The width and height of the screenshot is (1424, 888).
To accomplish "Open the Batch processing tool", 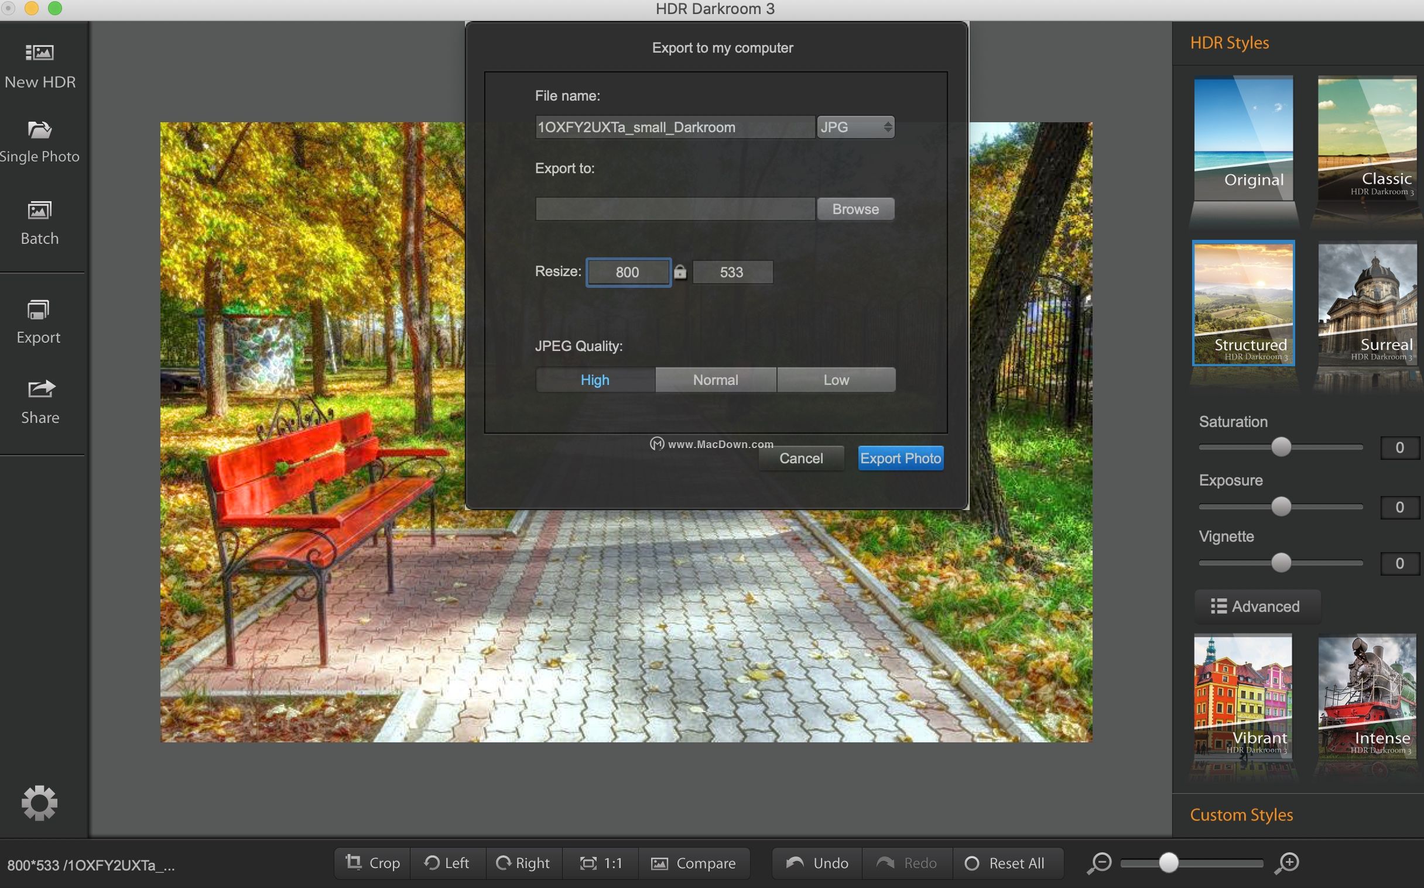I will coord(39,223).
